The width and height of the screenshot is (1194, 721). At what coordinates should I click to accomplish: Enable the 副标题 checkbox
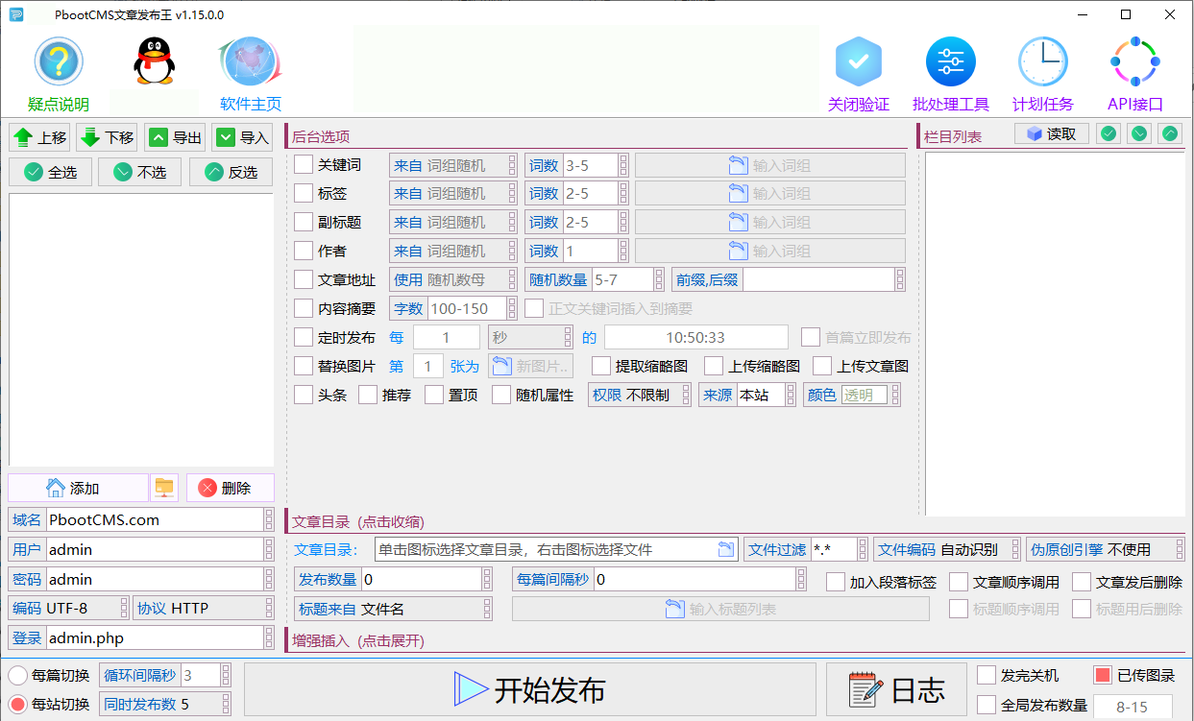[x=304, y=222]
